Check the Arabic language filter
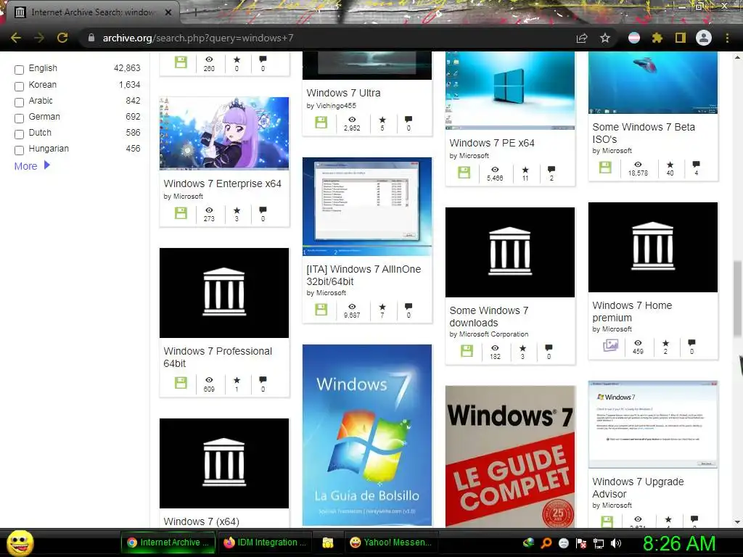The width and height of the screenshot is (743, 557). click(19, 102)
